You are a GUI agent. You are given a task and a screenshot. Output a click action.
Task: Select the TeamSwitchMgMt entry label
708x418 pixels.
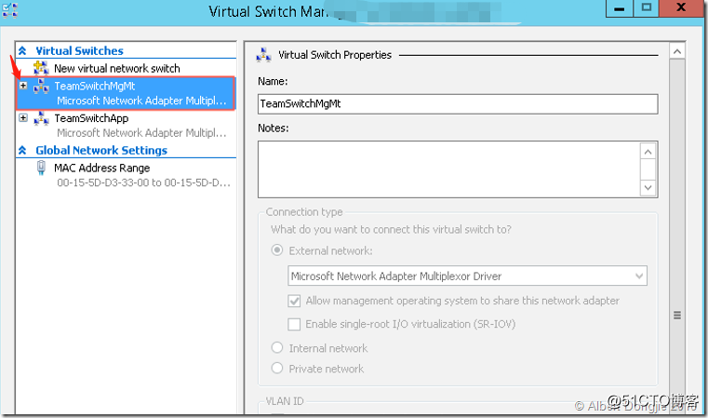click(x=95, y=86)
